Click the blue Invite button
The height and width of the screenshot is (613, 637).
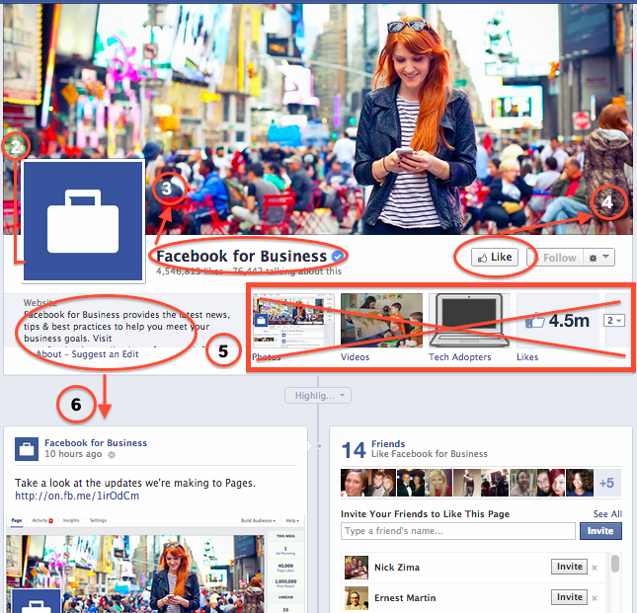click(x=600, y=531)
